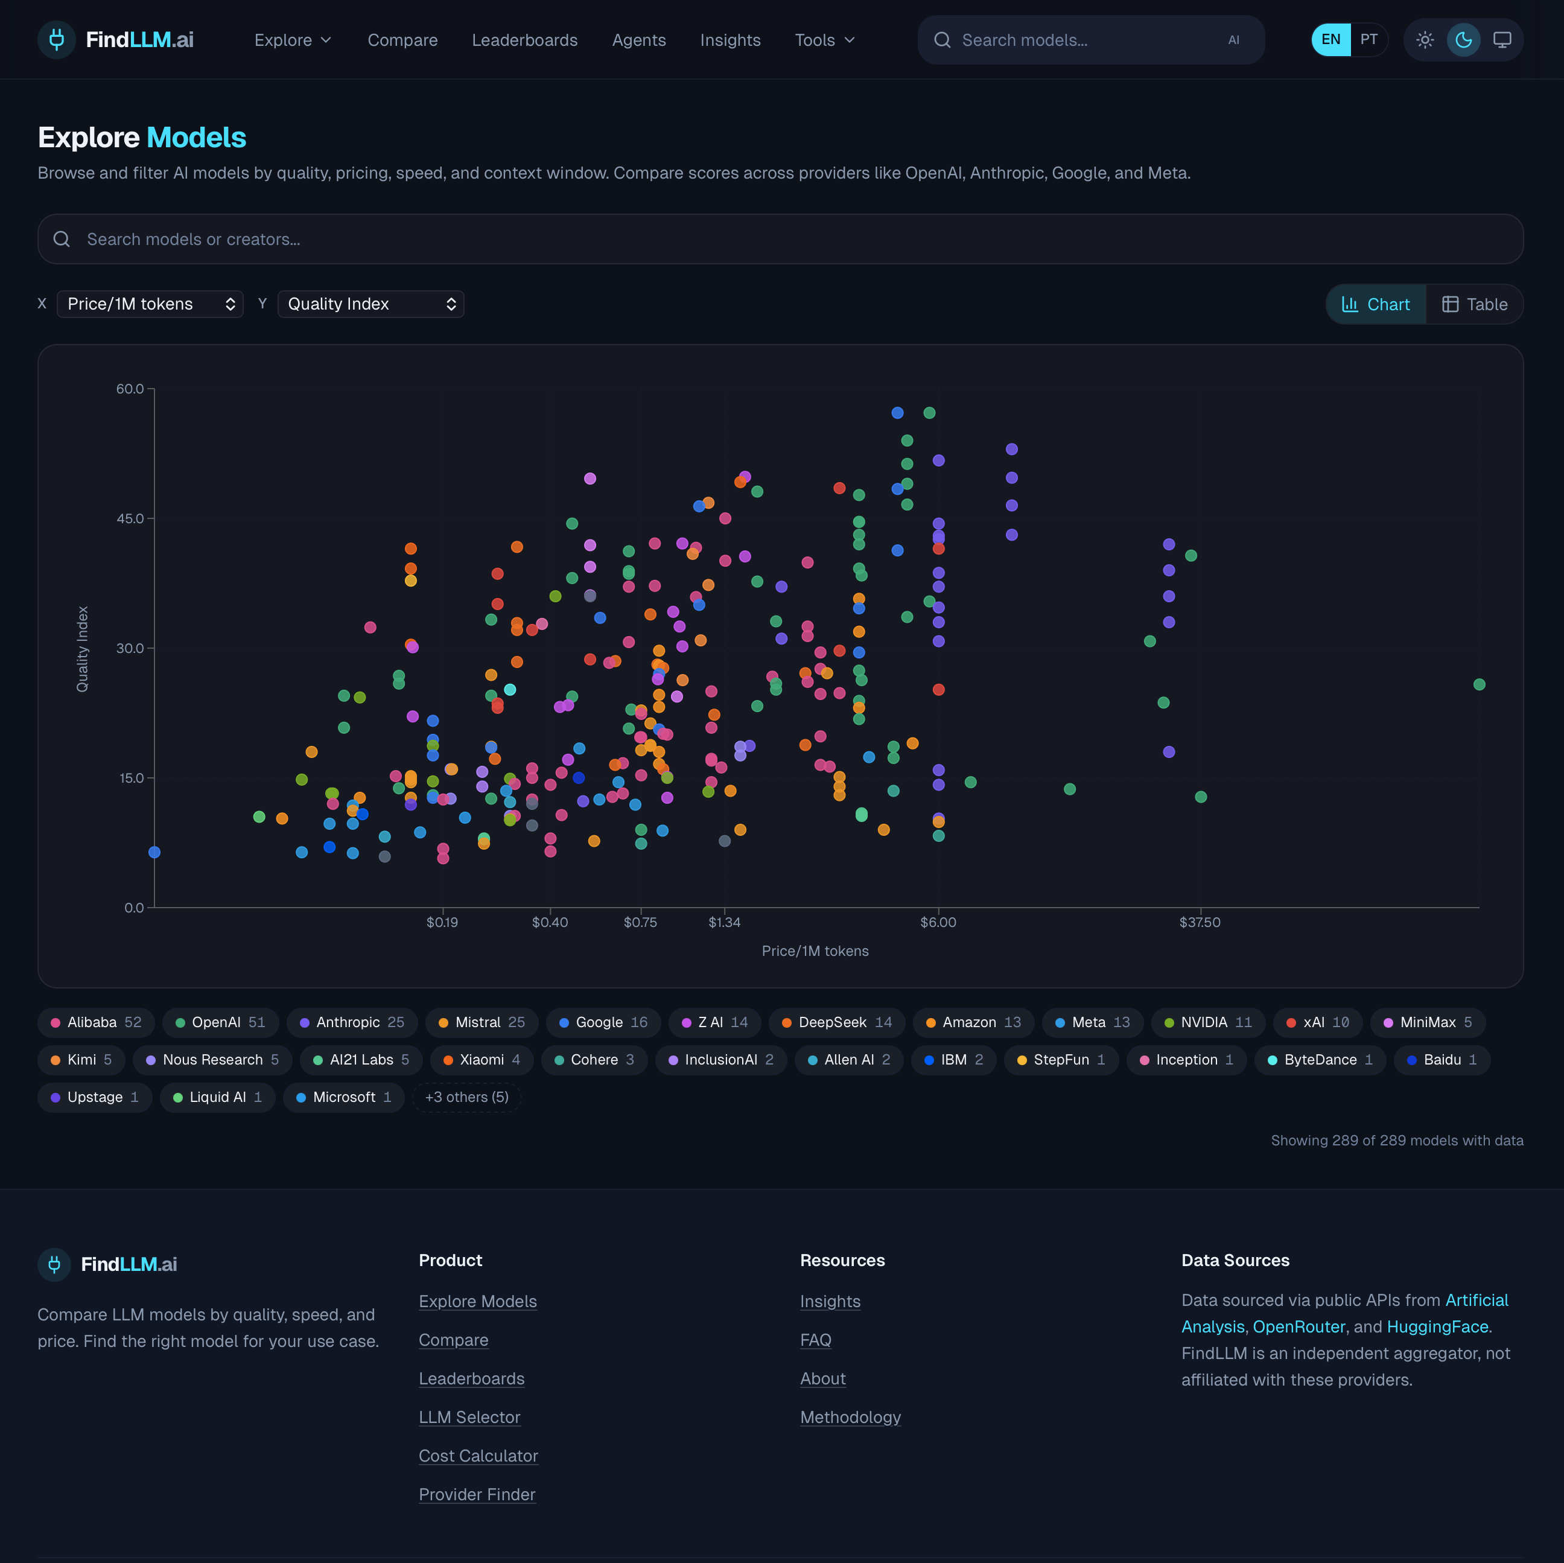Open X axis Price/1M tokens dropdown
This screenshot has width=1564, height=1563.
tap(150, 304)
